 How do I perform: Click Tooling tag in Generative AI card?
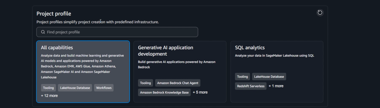(x=145, y=83)
